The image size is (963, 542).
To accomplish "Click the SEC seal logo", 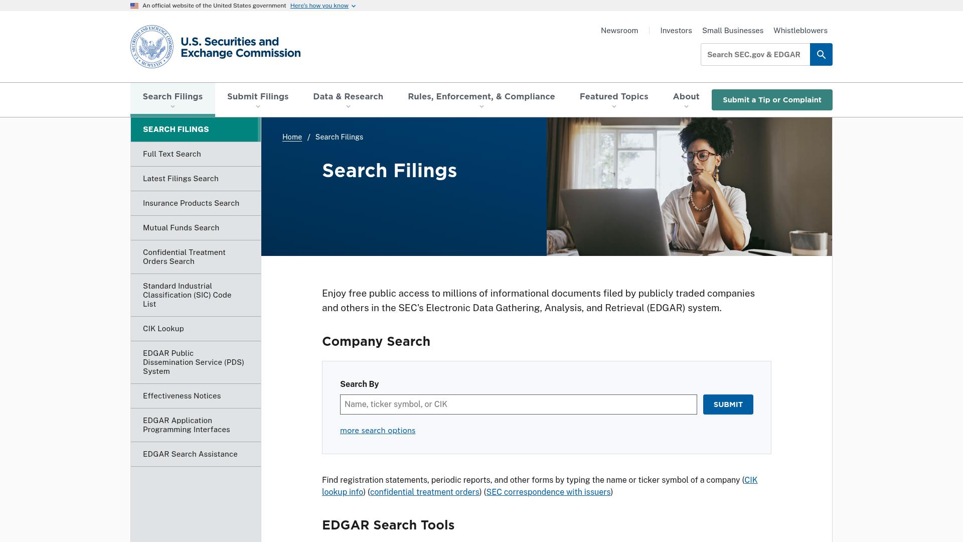I will pos(152,47).
